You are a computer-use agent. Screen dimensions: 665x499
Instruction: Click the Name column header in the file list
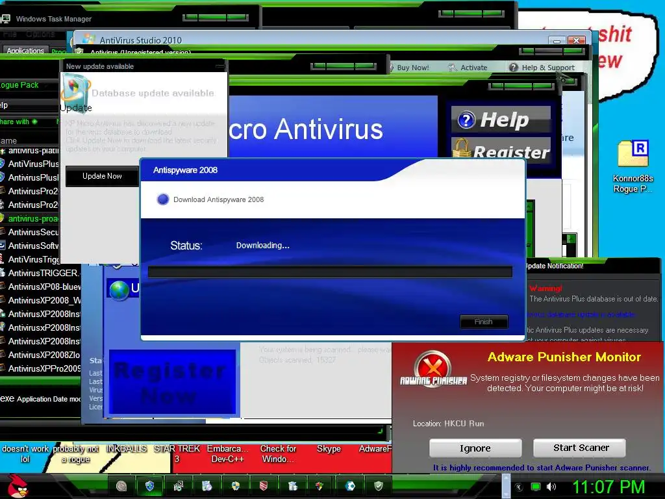(x=29, y=140)
